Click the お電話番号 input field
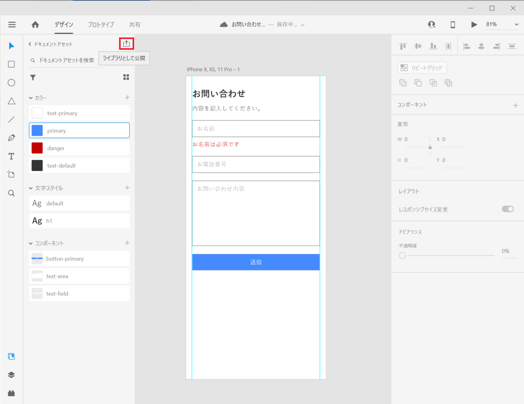The image size is (524, 404). click(x=256, y=165)
